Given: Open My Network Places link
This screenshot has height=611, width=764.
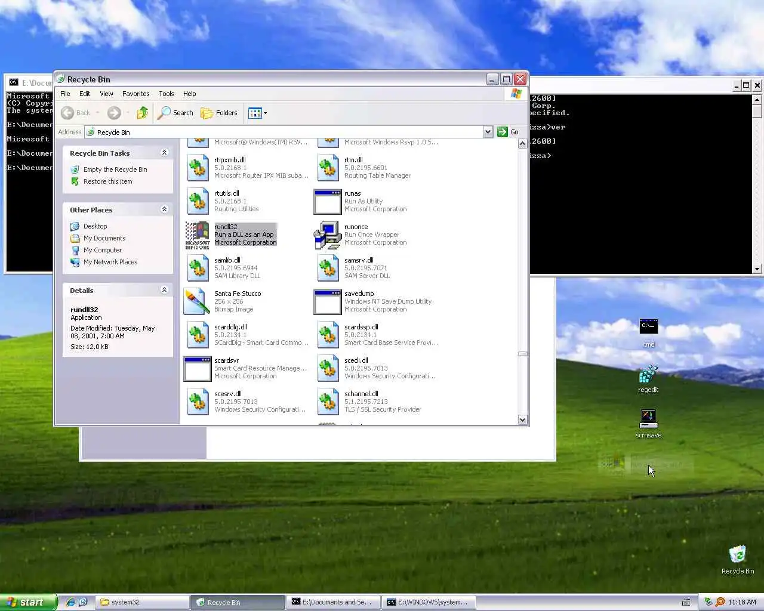Looking at the screenshot, I should [x=110, y=262].
